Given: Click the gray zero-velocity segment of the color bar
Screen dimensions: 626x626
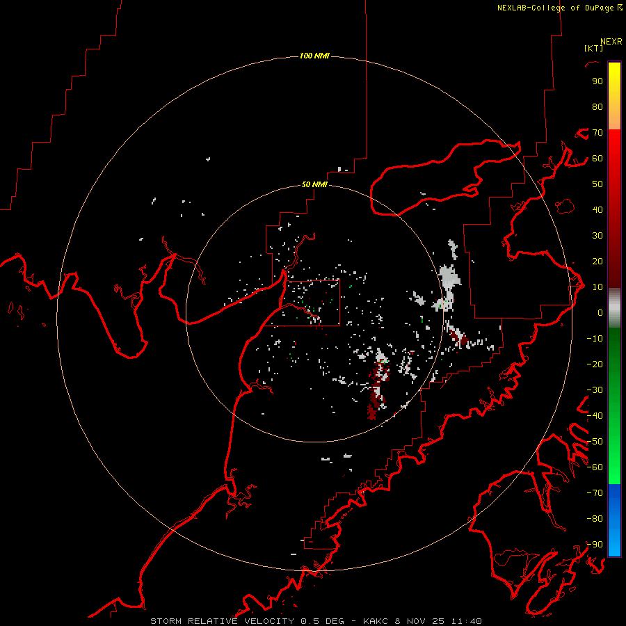Looking at the screenshot, I should [614, 308].
